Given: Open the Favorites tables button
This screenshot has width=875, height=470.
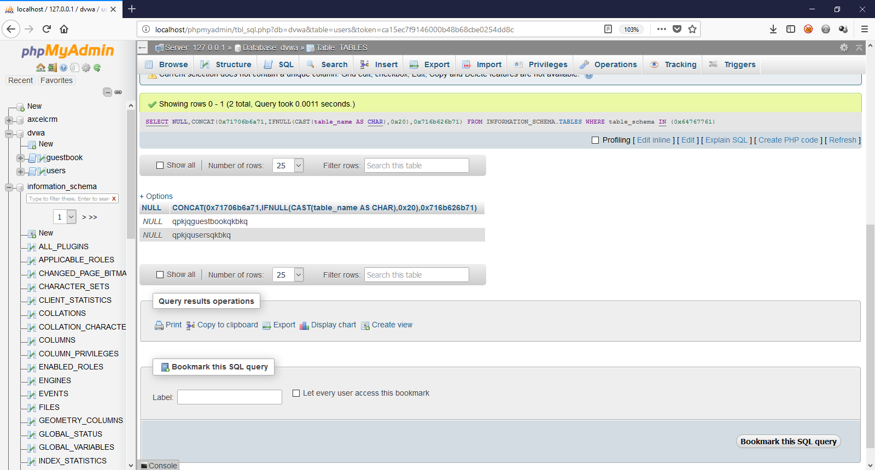Looking at the screenshot, I should [x=56, y=80].
